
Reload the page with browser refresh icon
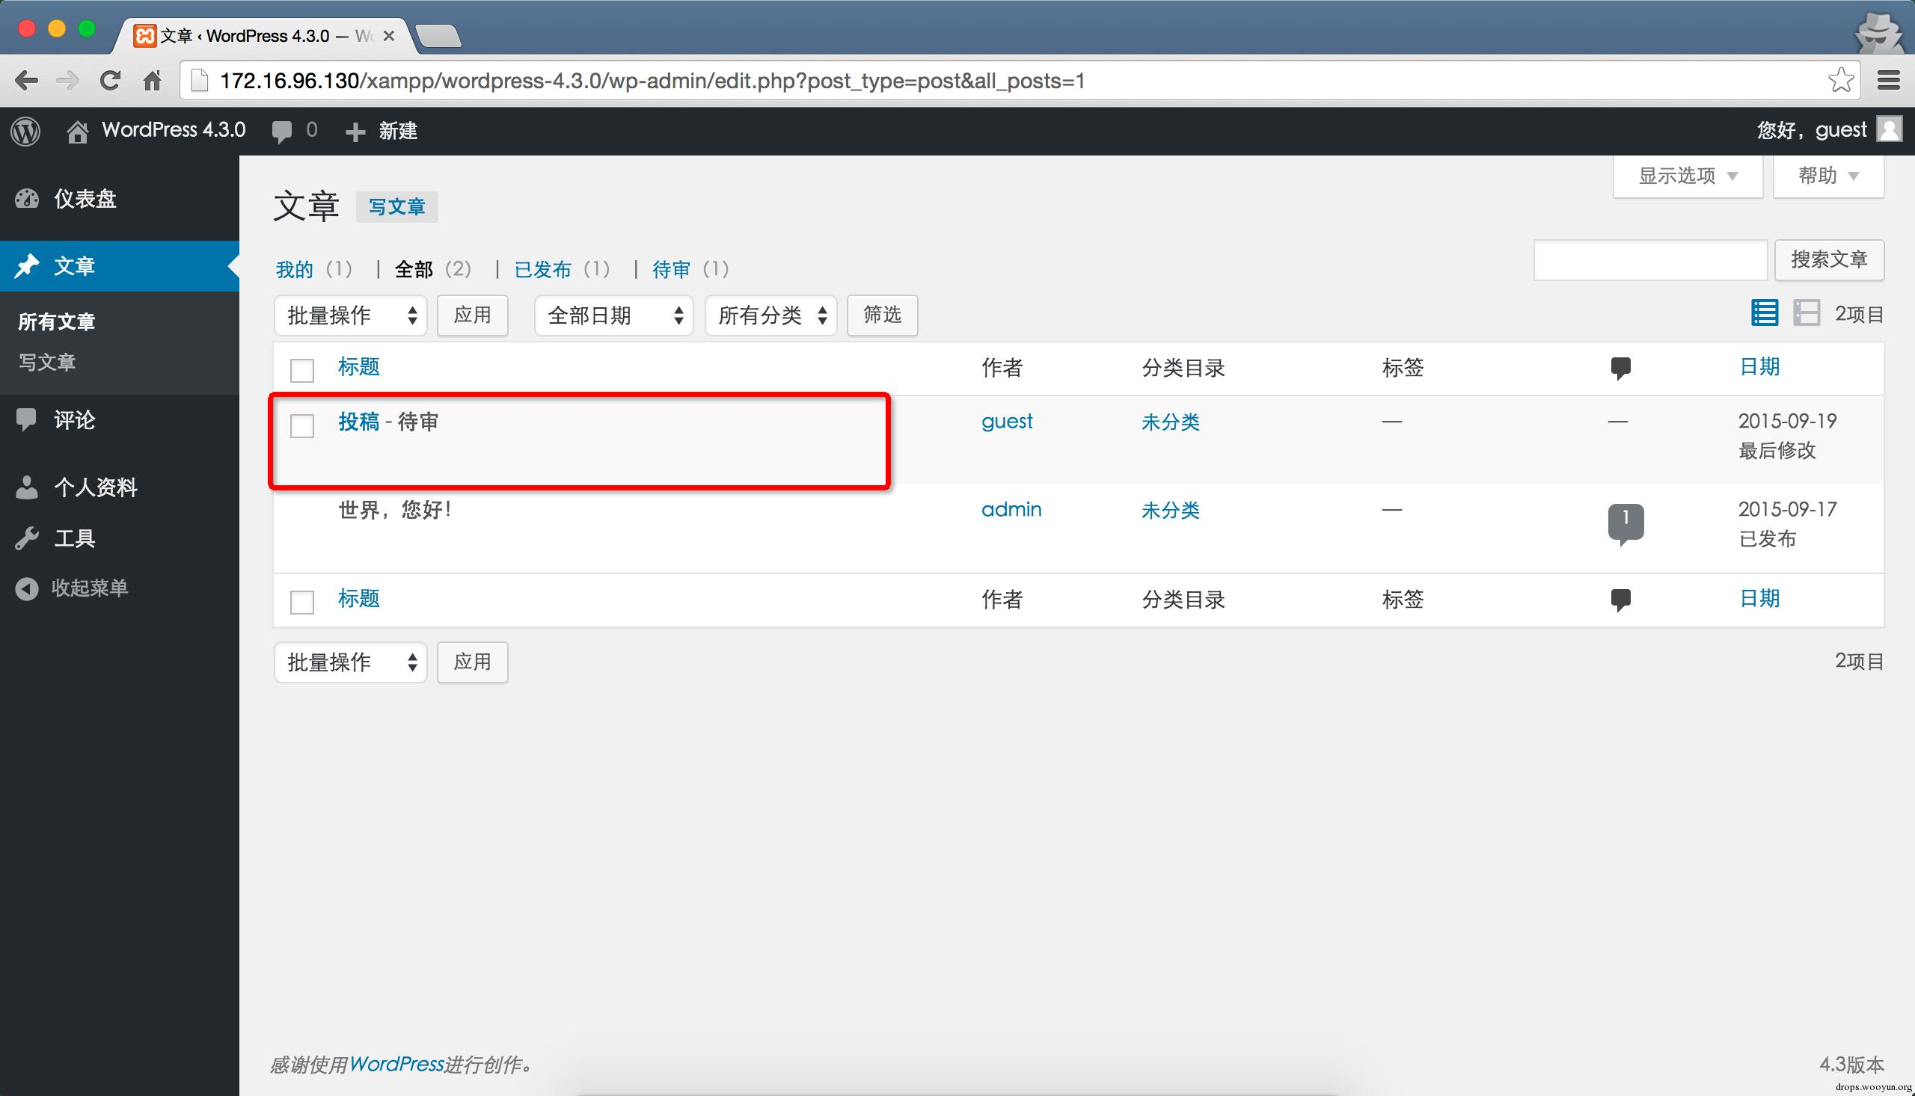click(x=110, y=80)
